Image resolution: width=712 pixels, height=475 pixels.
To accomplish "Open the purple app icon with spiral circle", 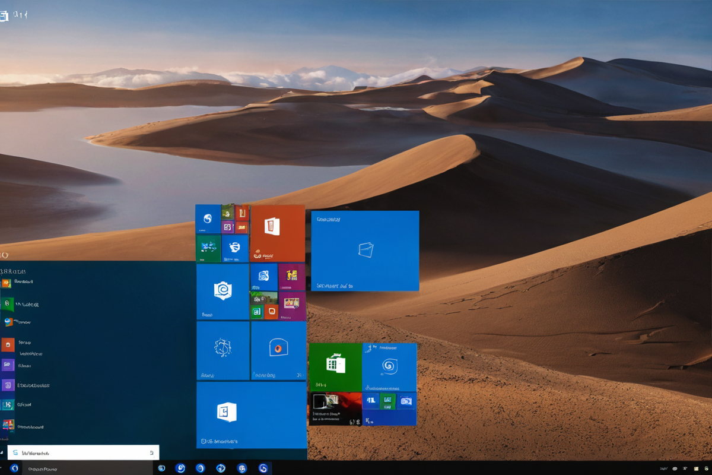I will pos(8,385).
